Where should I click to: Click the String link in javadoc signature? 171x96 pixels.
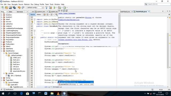pyautogui.click(x=88, y=18)
